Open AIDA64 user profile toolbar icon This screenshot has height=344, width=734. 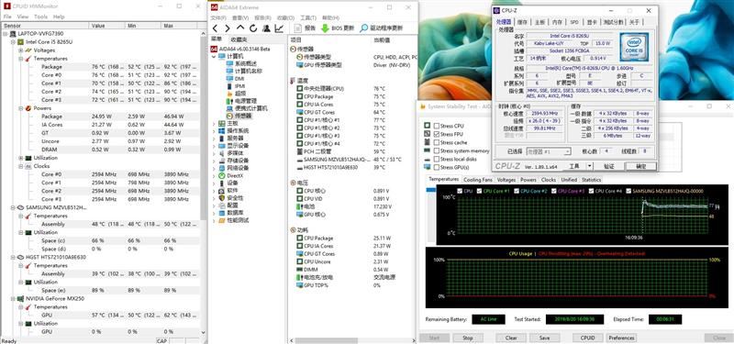click(266, 28)
